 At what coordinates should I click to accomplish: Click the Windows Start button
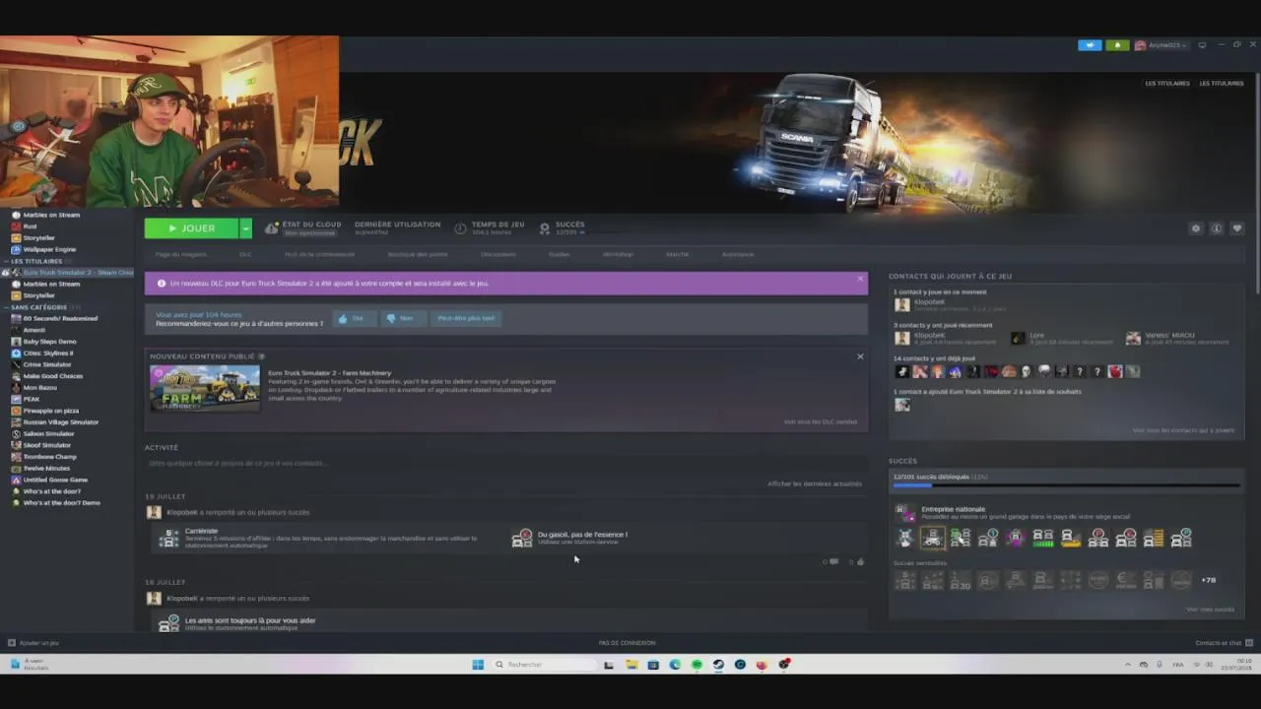[478, 665]
